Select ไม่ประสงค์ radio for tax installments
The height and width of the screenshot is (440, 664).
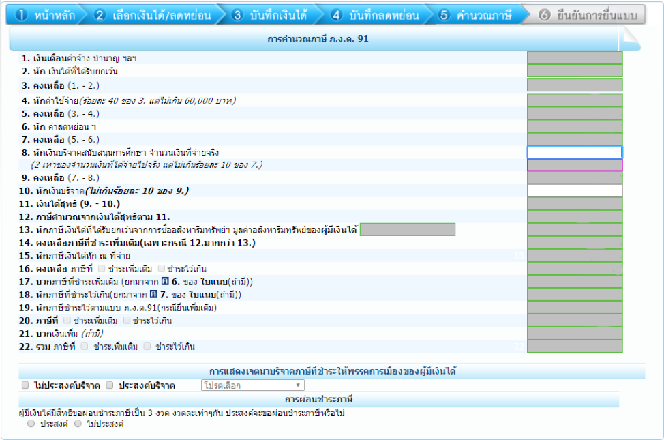pyautogui.click(x=78, y=424)
